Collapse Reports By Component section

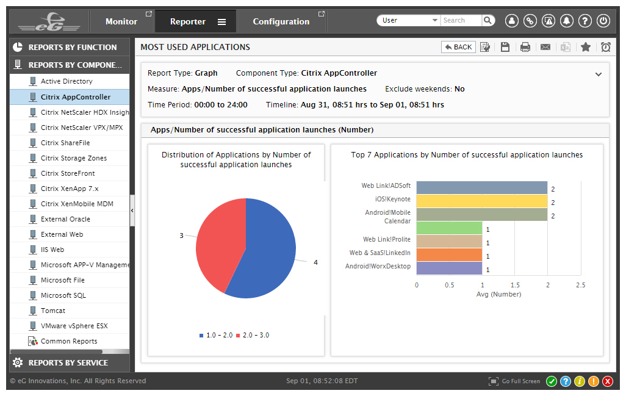(x=70, y=65)
